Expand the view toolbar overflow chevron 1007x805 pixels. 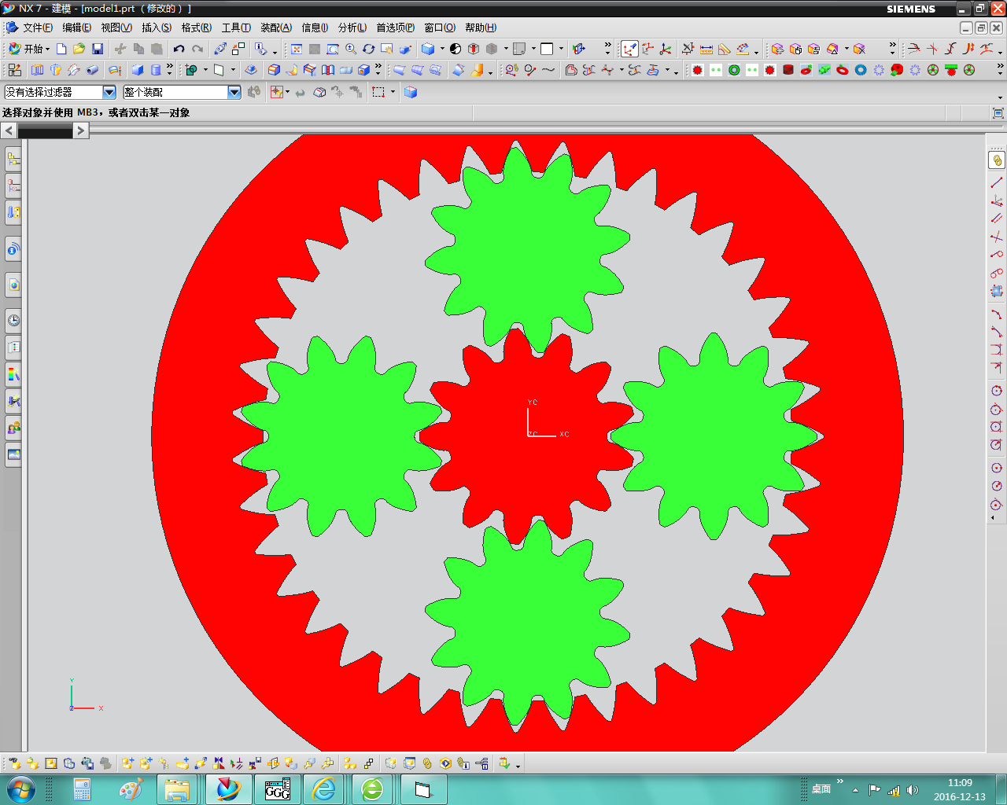tap(607, 49)
